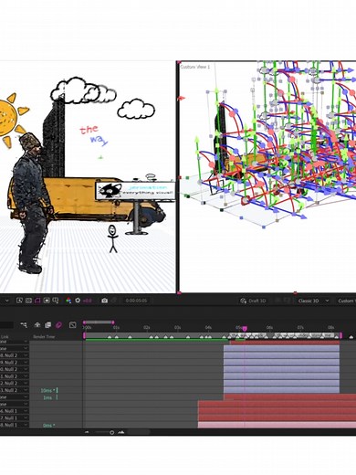This screenshot has height=475, width=356.
Task: Select the layer bar in '8. Null 2' row
Action: point(281,355)
